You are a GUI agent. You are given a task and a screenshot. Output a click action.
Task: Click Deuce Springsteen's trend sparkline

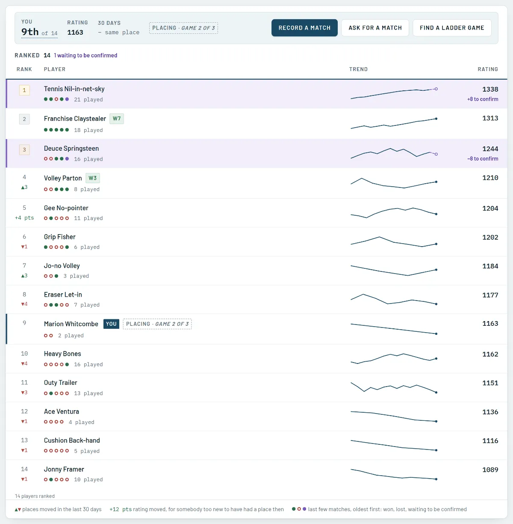(x=394, y=153)
